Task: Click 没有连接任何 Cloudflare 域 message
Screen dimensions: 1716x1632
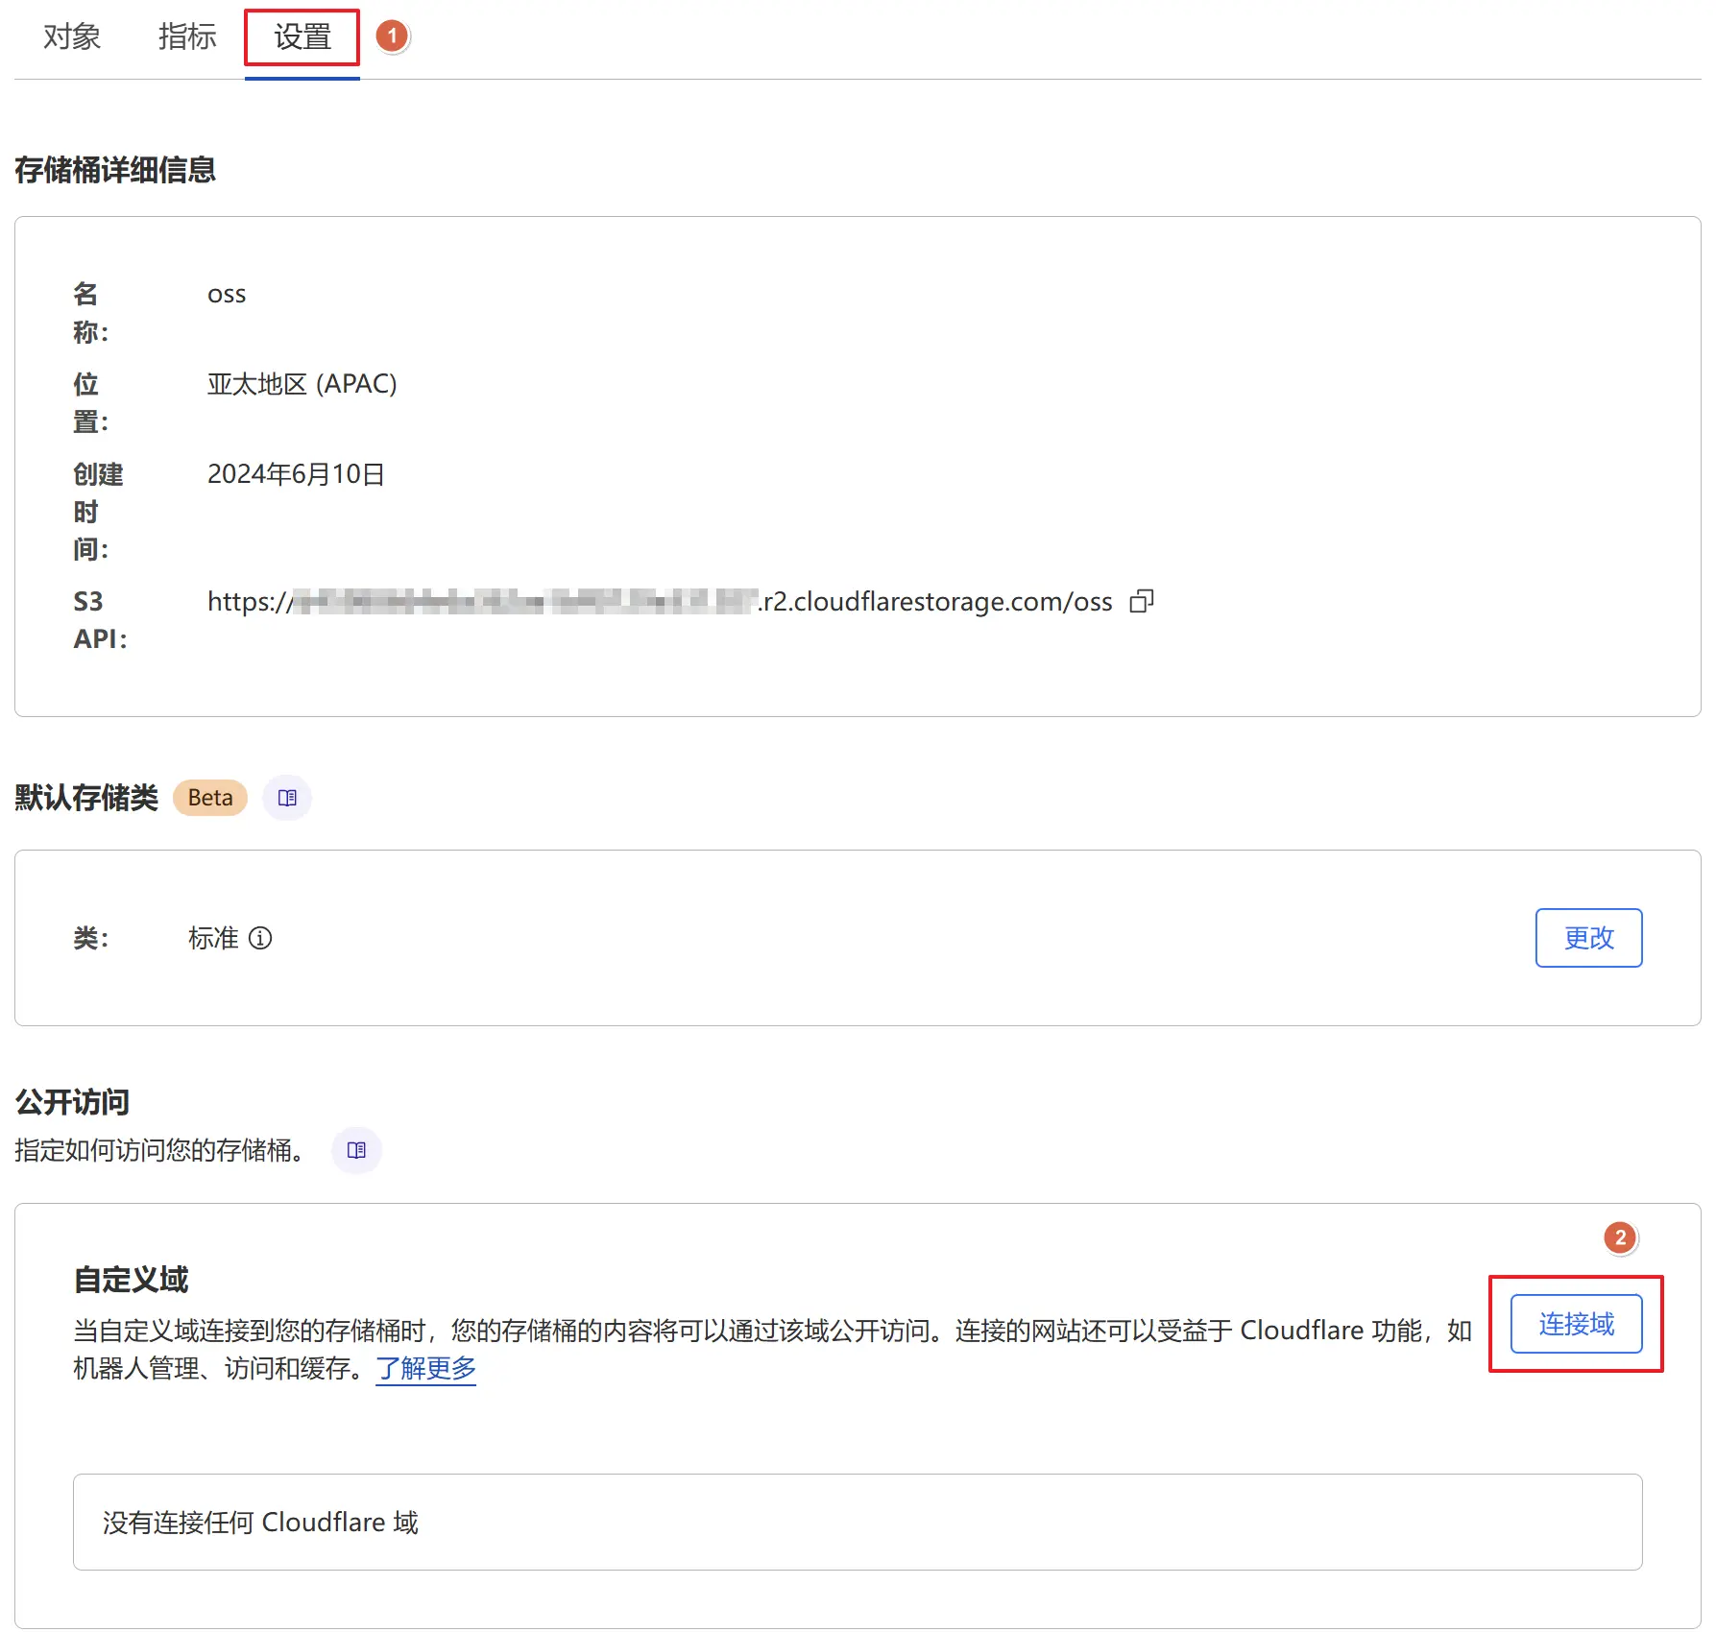Action: 260,1523
